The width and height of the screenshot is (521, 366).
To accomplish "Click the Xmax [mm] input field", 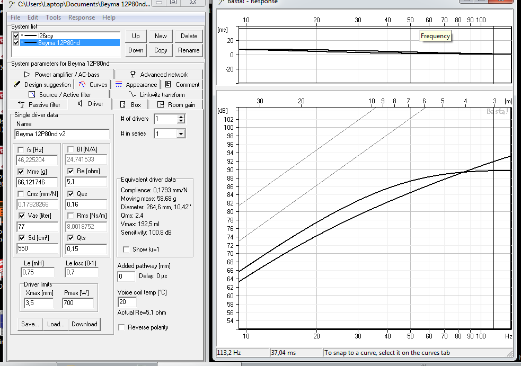I will tap(39, 303).
